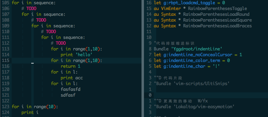Click 'range(10)' on line 123
268x117 pixels.
(x=45, y=107)
